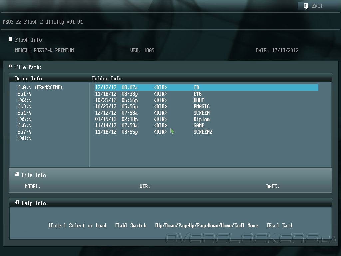Viewport: 341px width, 256px height.
Task: Select drive fs0:\ (TRANSCEND)
Action: point(40,88)
